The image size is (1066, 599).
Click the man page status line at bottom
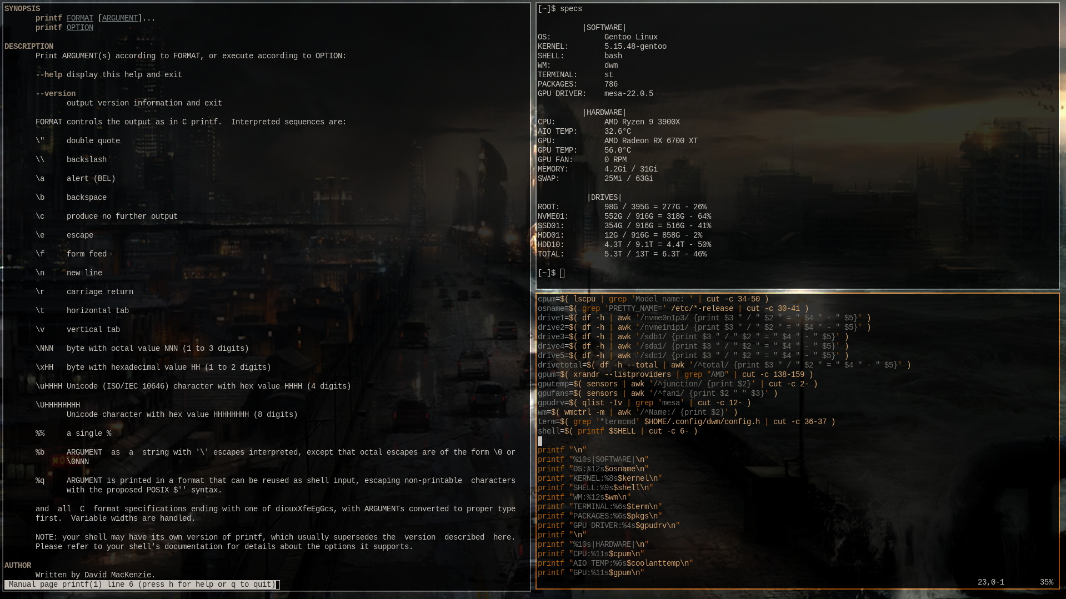coord(142,585)
